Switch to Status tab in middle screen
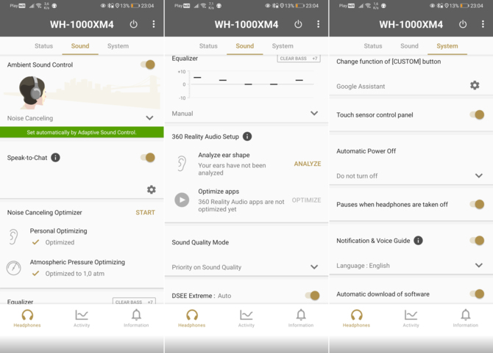 pos(208,46)
